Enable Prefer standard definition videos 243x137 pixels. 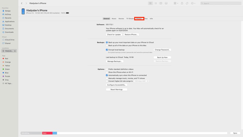point(107,69)
